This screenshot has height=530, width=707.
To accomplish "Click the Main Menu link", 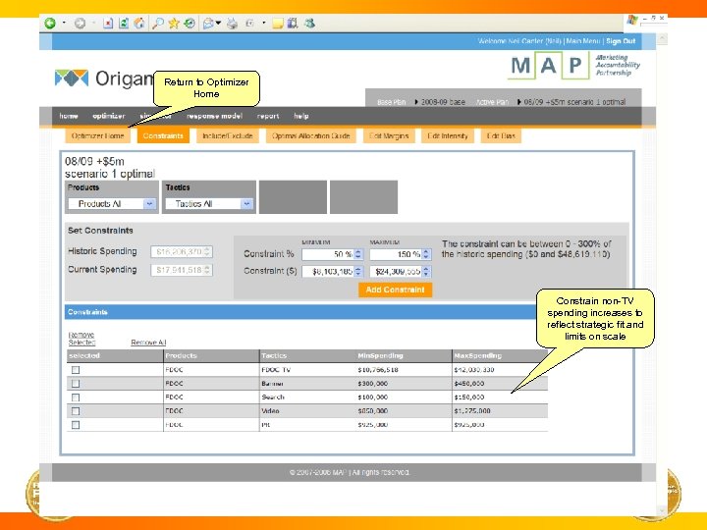I will (583, 41).
